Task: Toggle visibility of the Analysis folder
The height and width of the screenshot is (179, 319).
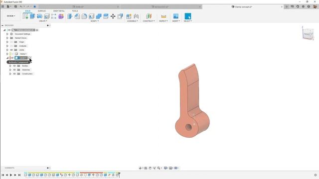Action: click(11, 46)
